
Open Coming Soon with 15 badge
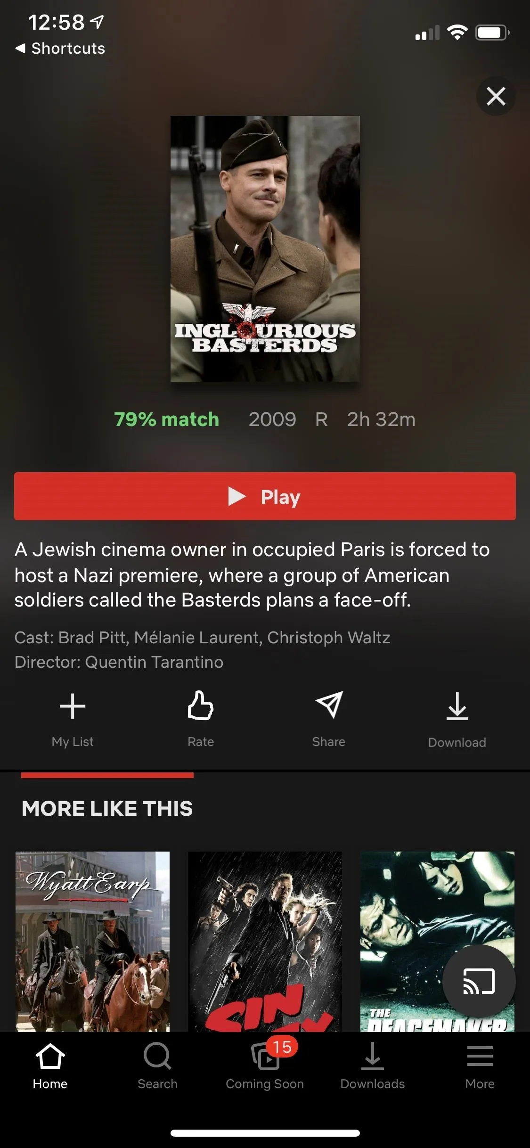coord(265,1065)
